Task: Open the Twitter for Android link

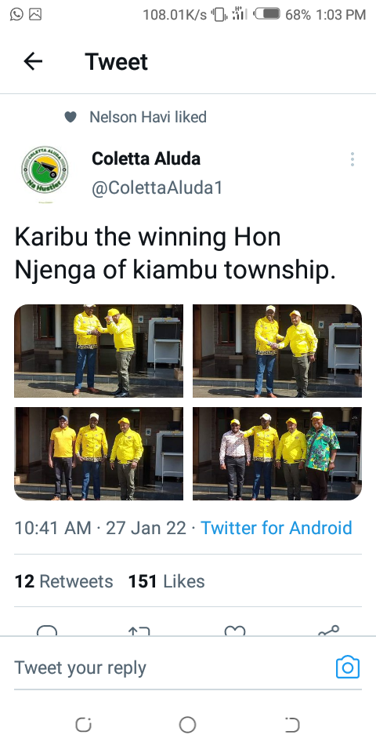Action: pos(277,528)
